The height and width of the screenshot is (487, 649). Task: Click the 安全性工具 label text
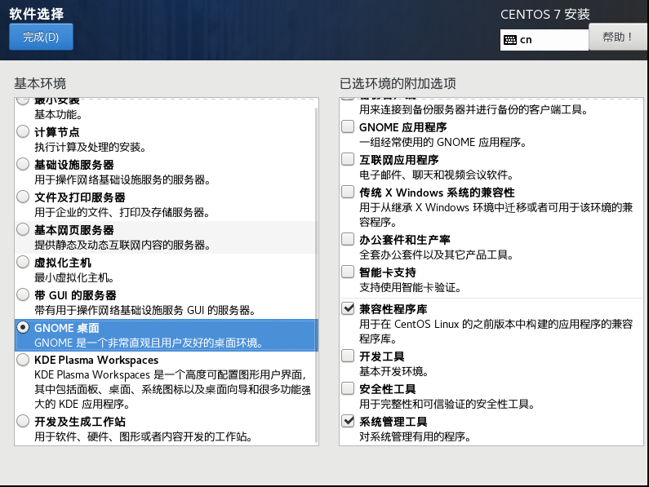point(388,389)
